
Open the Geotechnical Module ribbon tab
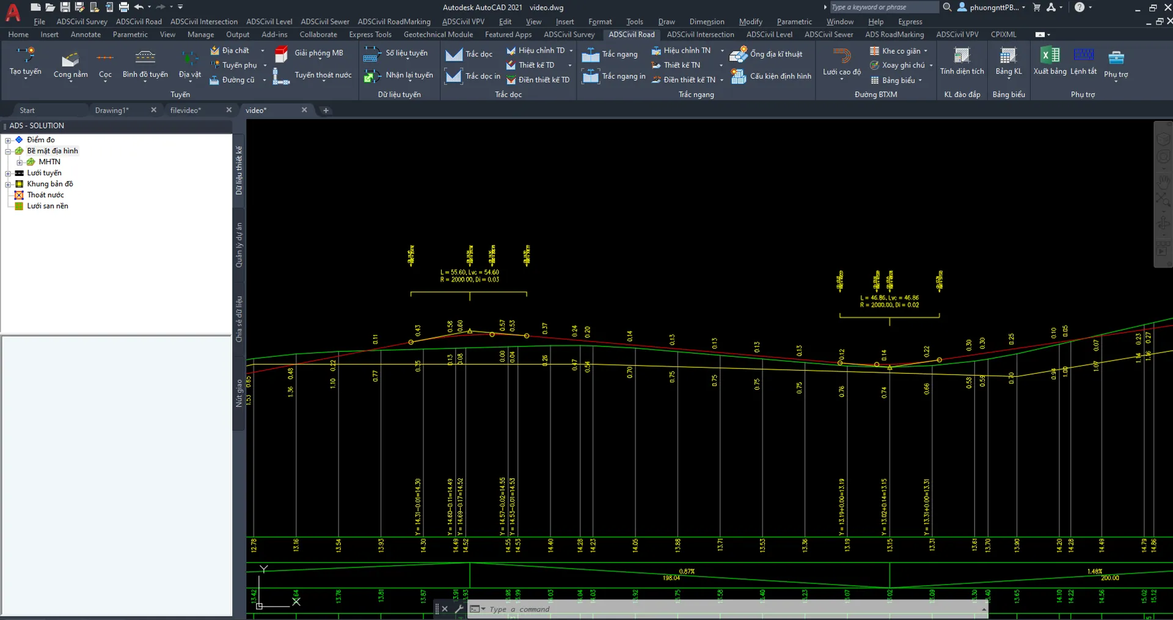[x=438, y=35]
